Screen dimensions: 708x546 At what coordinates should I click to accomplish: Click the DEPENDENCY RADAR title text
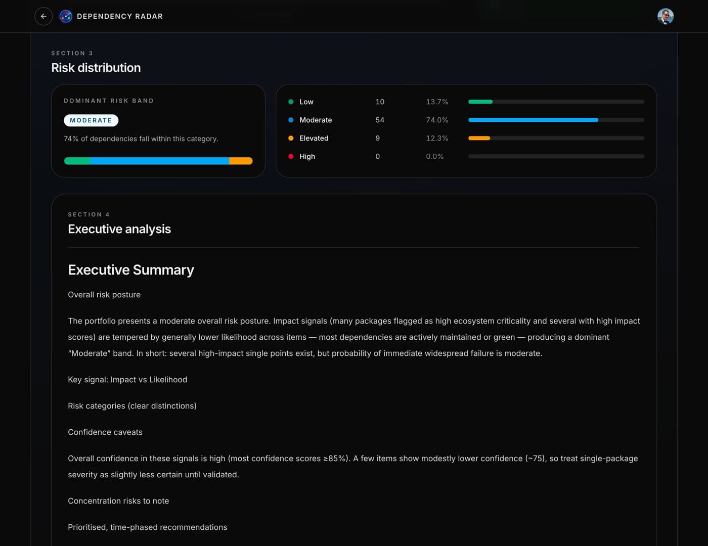pos(120,16)
